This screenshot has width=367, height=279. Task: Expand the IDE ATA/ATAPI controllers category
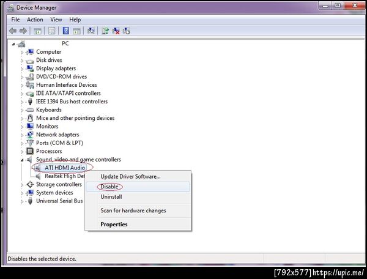pyautogui.click(x=22, y=94)
